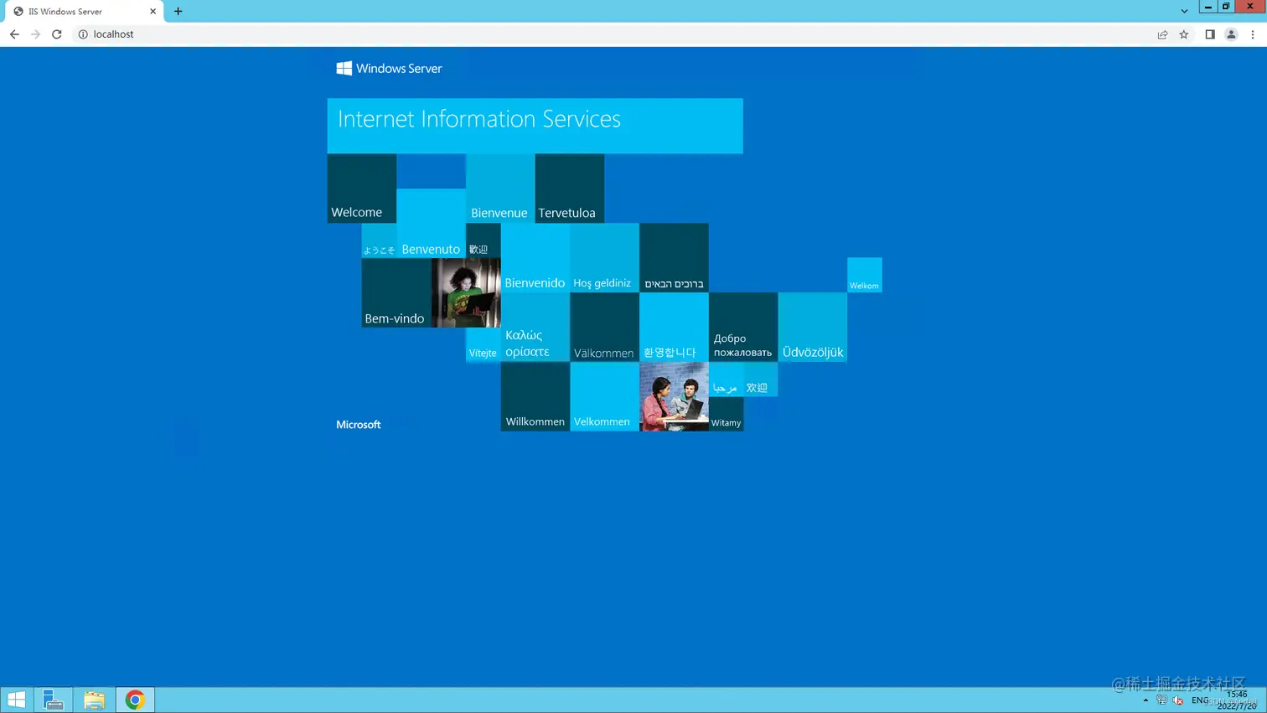
Task: Click the Welcome tile
Action: pos(362,189)
